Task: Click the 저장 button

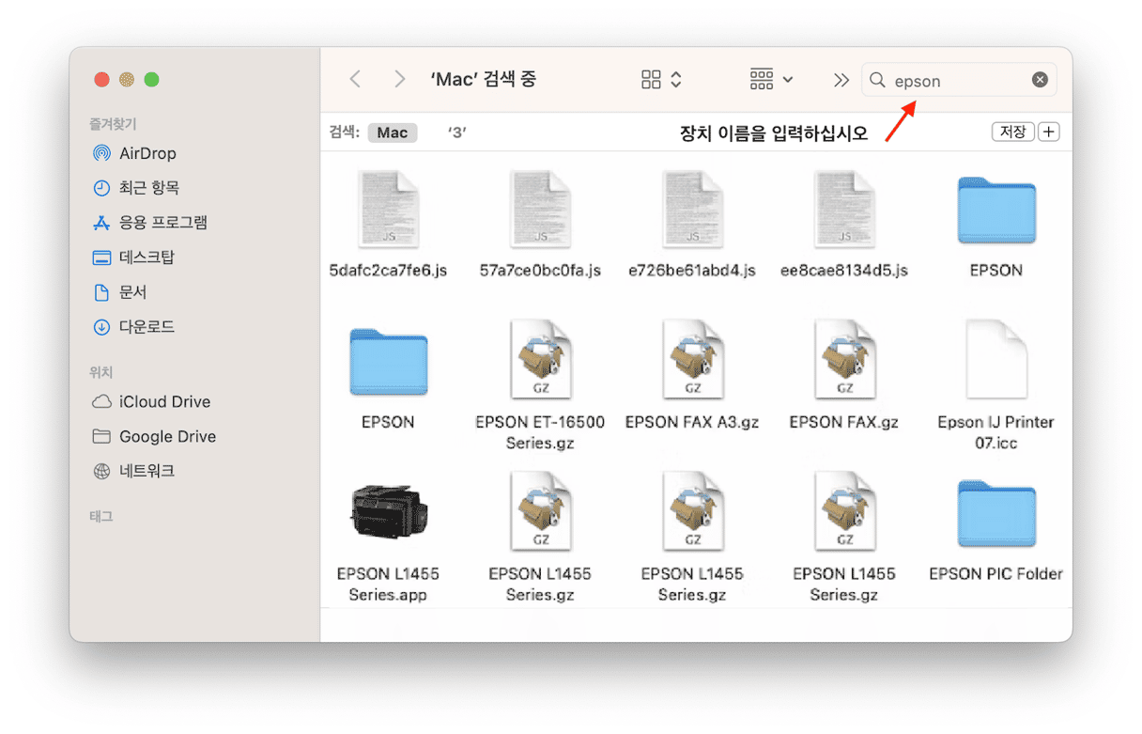Action: tap(1012, 132)
